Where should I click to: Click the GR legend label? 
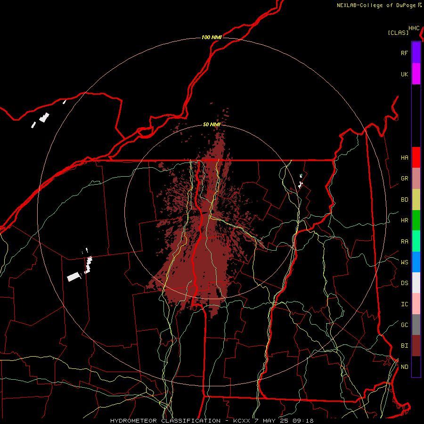pyautogui.click(x=404, y=179)
